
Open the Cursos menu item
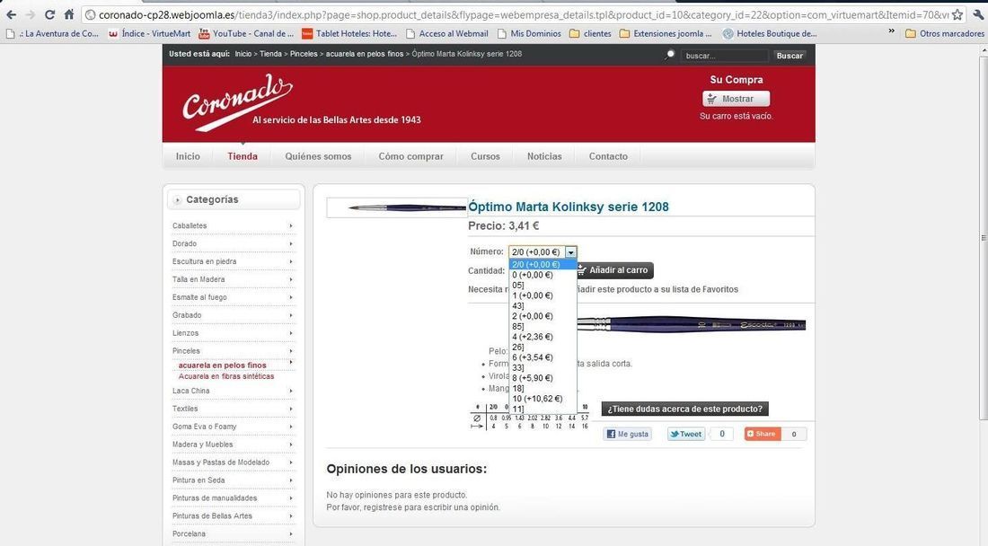click(x=485, y=156)
